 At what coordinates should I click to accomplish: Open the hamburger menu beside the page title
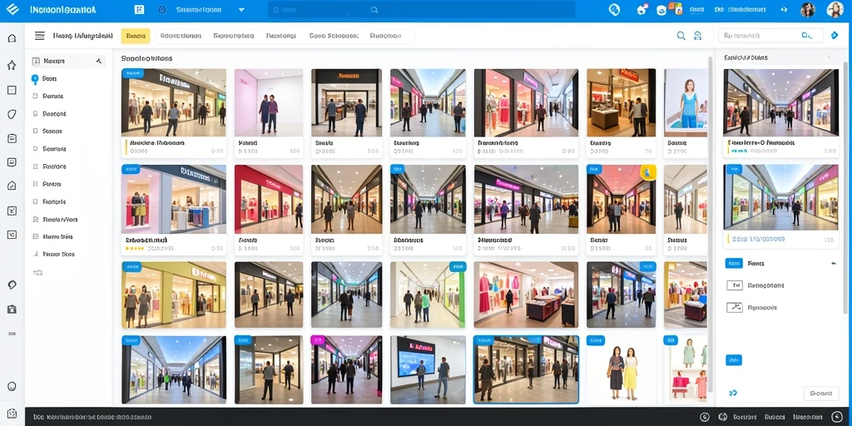(x=40, y=36)
